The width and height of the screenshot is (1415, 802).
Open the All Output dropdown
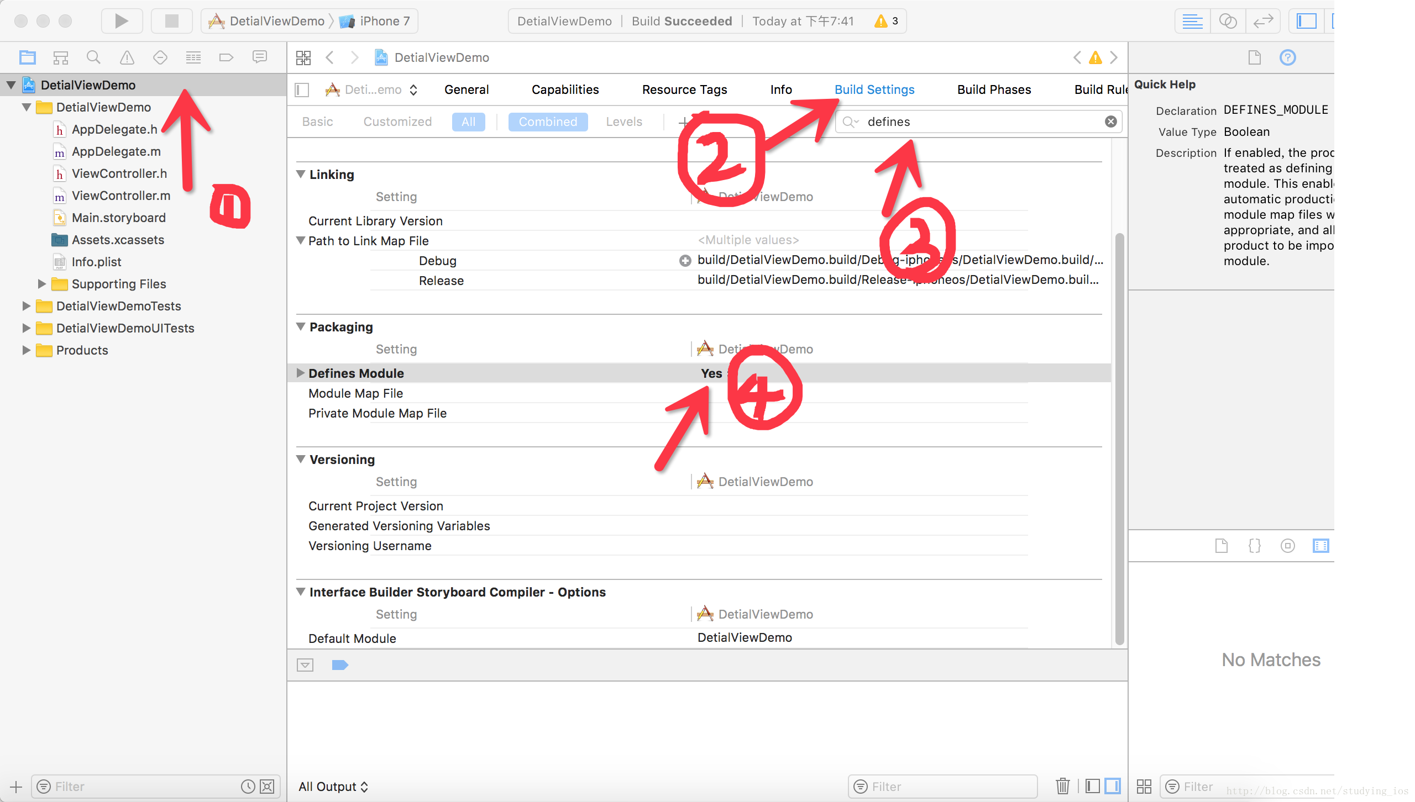coord(333,787)
